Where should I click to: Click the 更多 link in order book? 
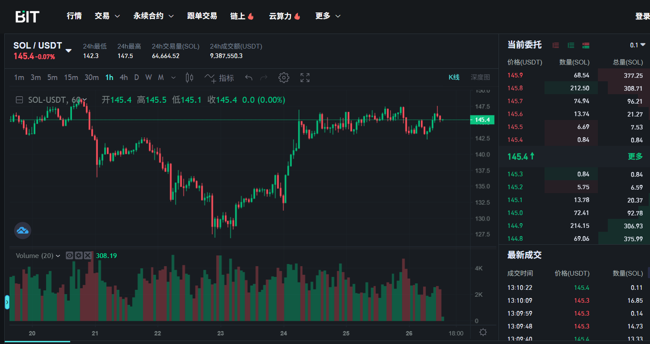(635, 157)
